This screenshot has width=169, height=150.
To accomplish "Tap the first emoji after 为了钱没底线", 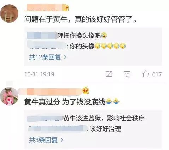I will [x=109, y=101].
